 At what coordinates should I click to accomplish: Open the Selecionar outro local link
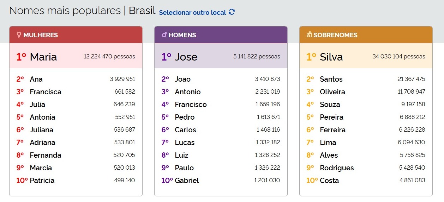pos(192,12)
